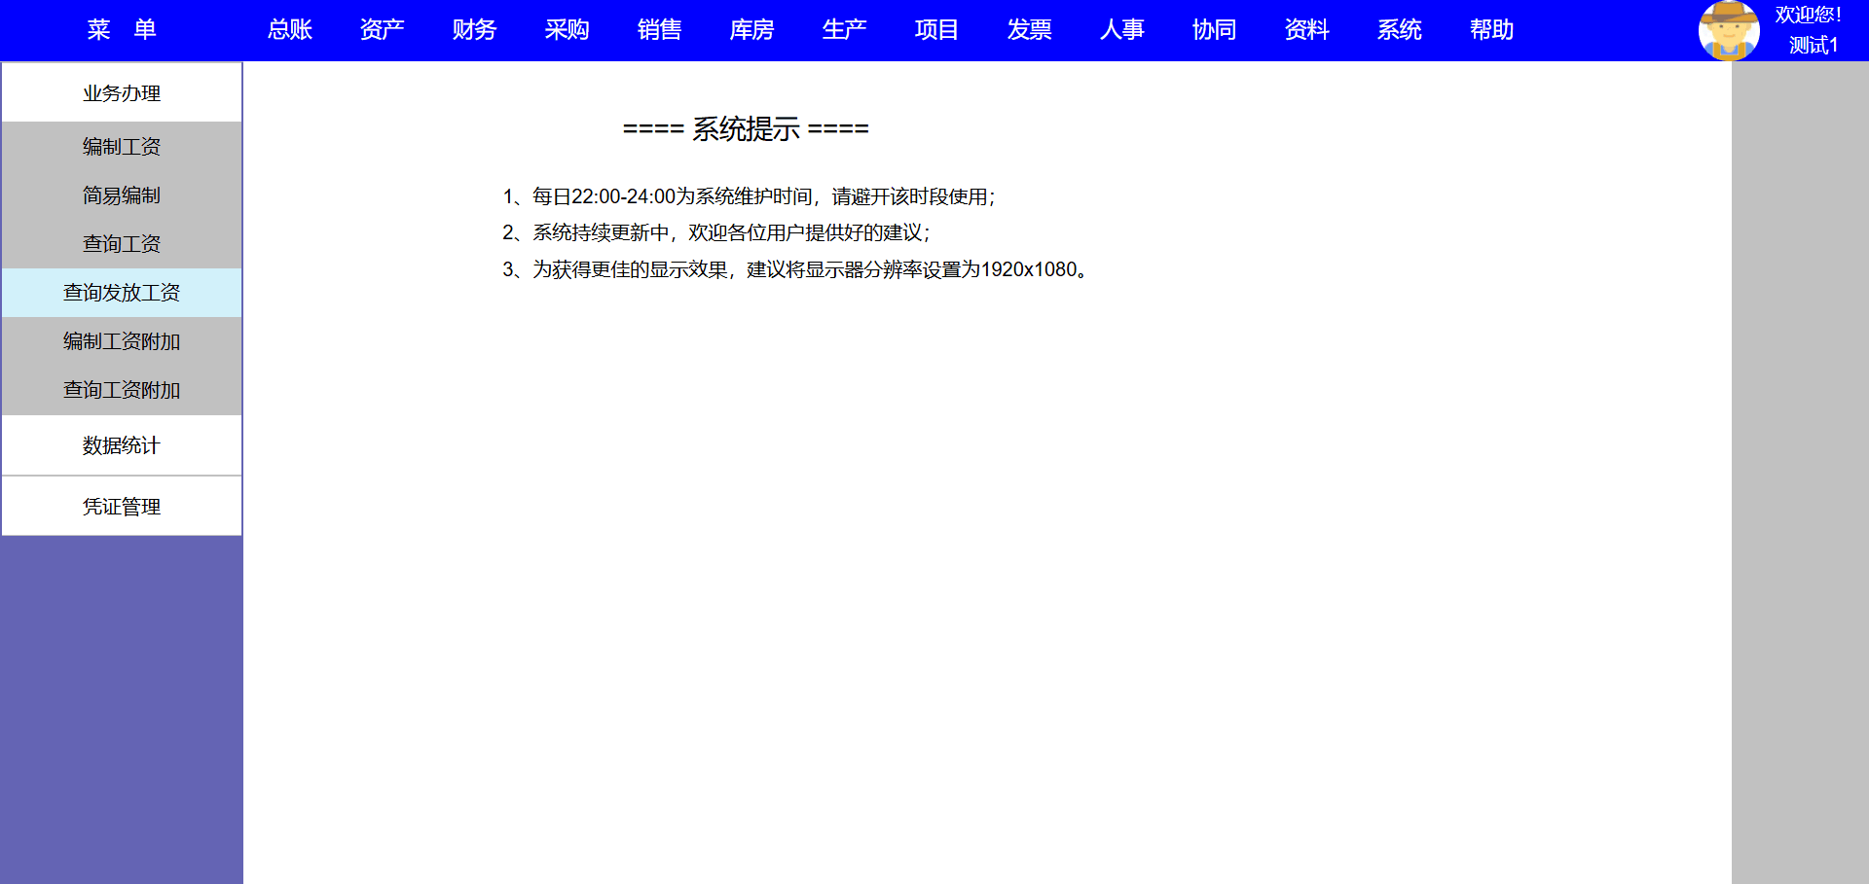Open the 销售 top menu
1869x884 pixels.
tap(659, 30)
